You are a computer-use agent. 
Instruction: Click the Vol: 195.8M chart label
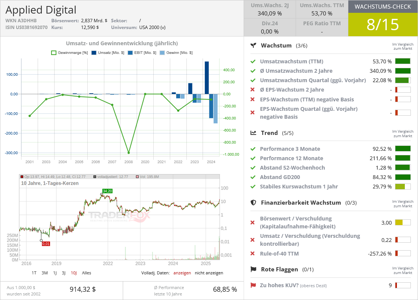click(147, 177)
